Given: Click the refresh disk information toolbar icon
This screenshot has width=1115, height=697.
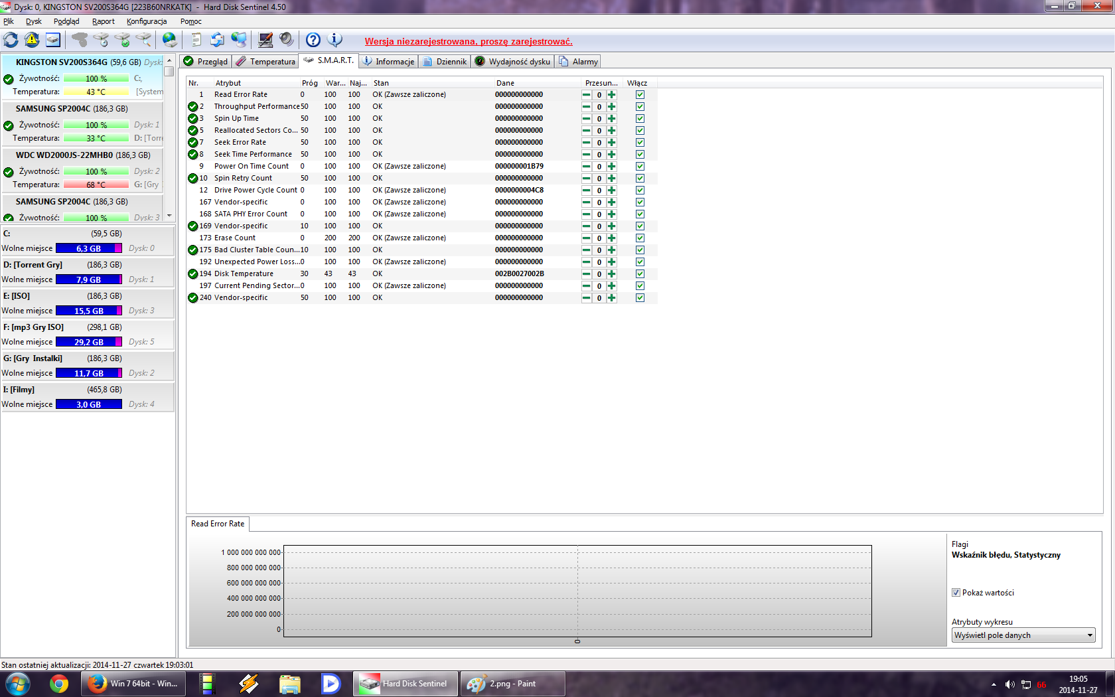Looking at the screenshot, I should point(11,40).
